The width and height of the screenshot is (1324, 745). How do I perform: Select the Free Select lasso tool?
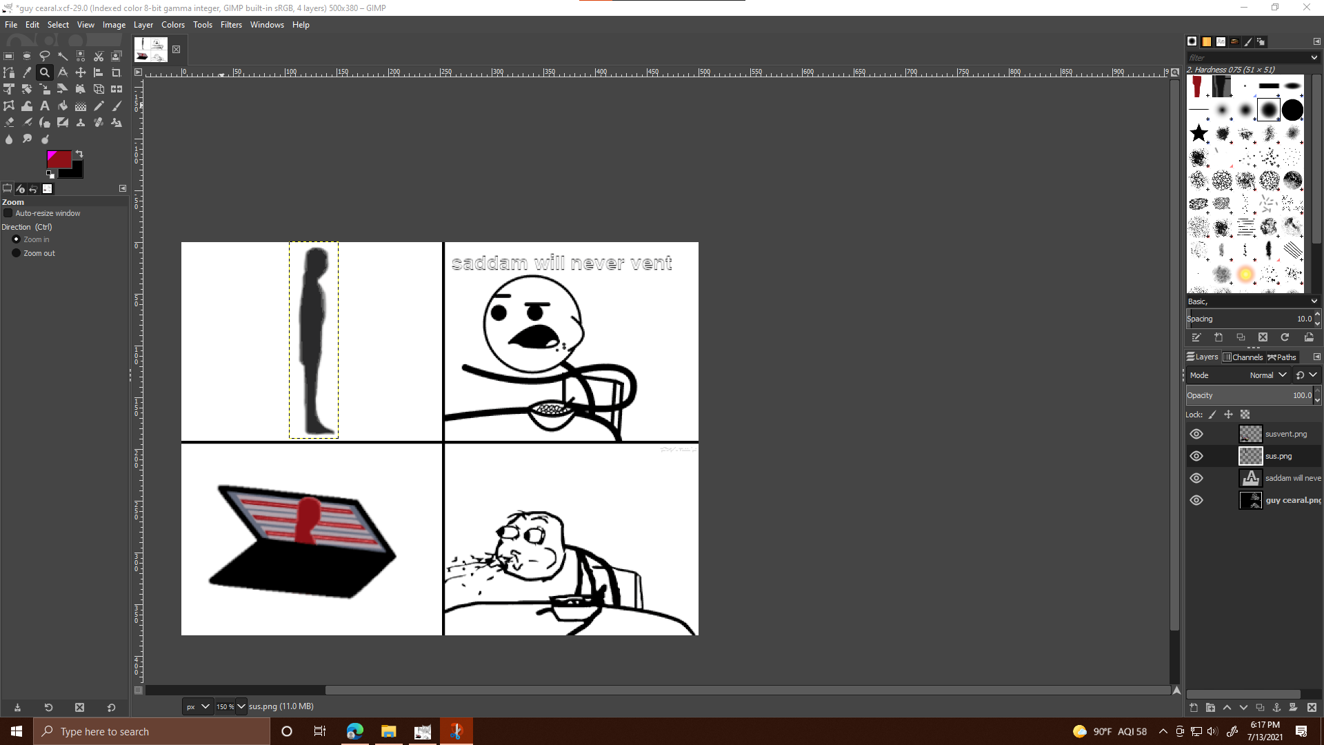click(45, 56)
